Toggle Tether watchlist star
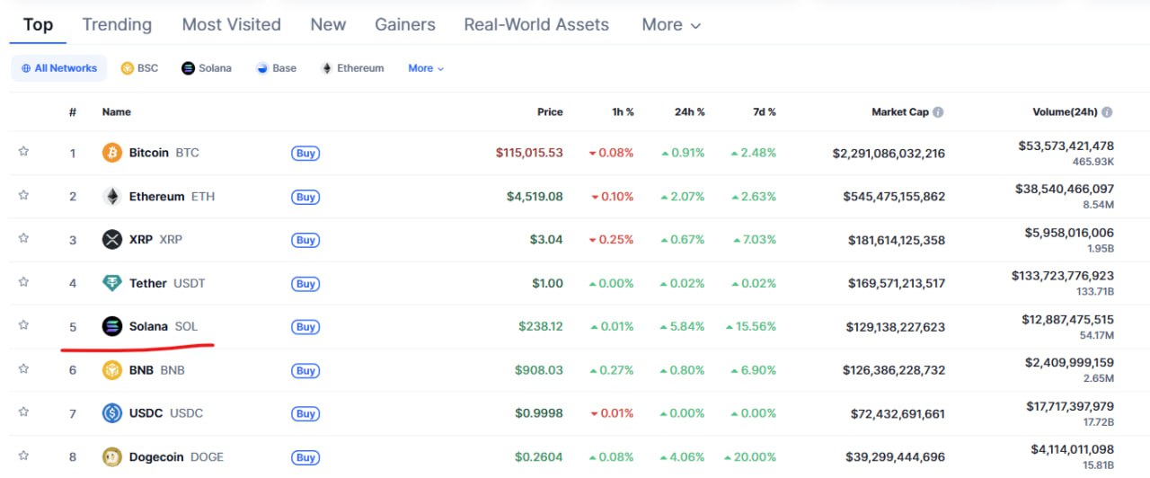 pyautogui.click(x=23, y=282)
